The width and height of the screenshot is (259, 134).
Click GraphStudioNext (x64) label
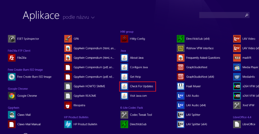click(x=200, y=77)
